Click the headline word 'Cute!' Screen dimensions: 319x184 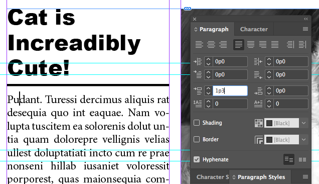point(39,67)
